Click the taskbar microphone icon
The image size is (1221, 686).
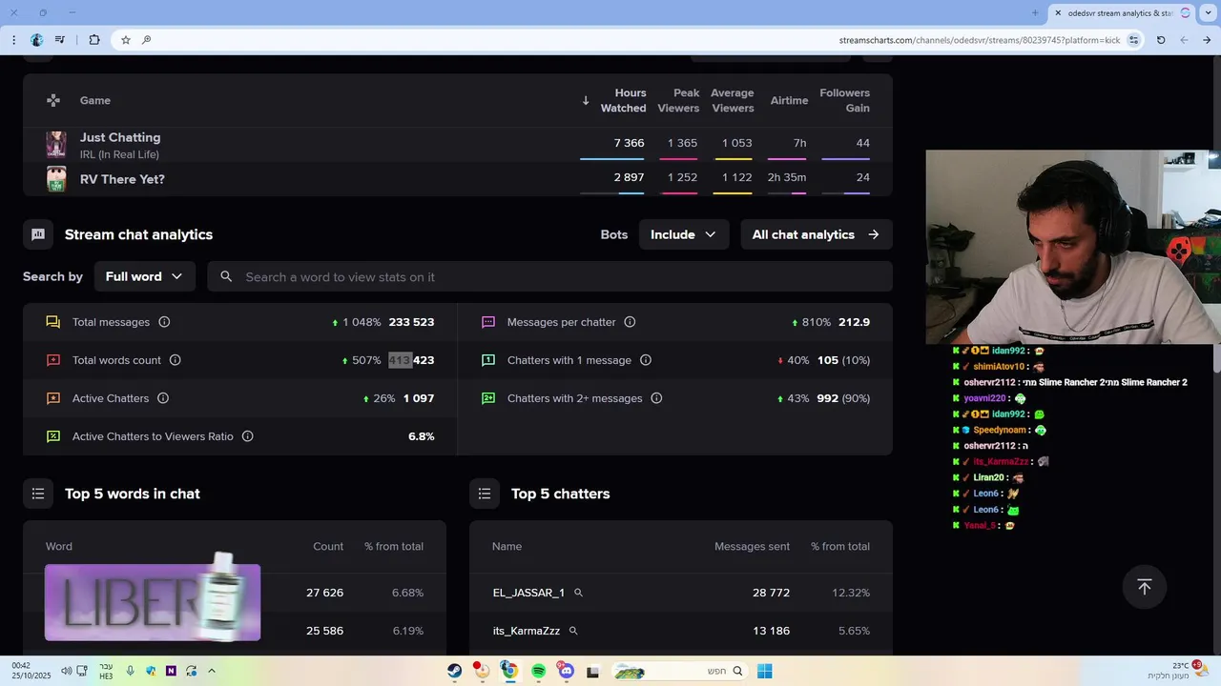point(131,671)
